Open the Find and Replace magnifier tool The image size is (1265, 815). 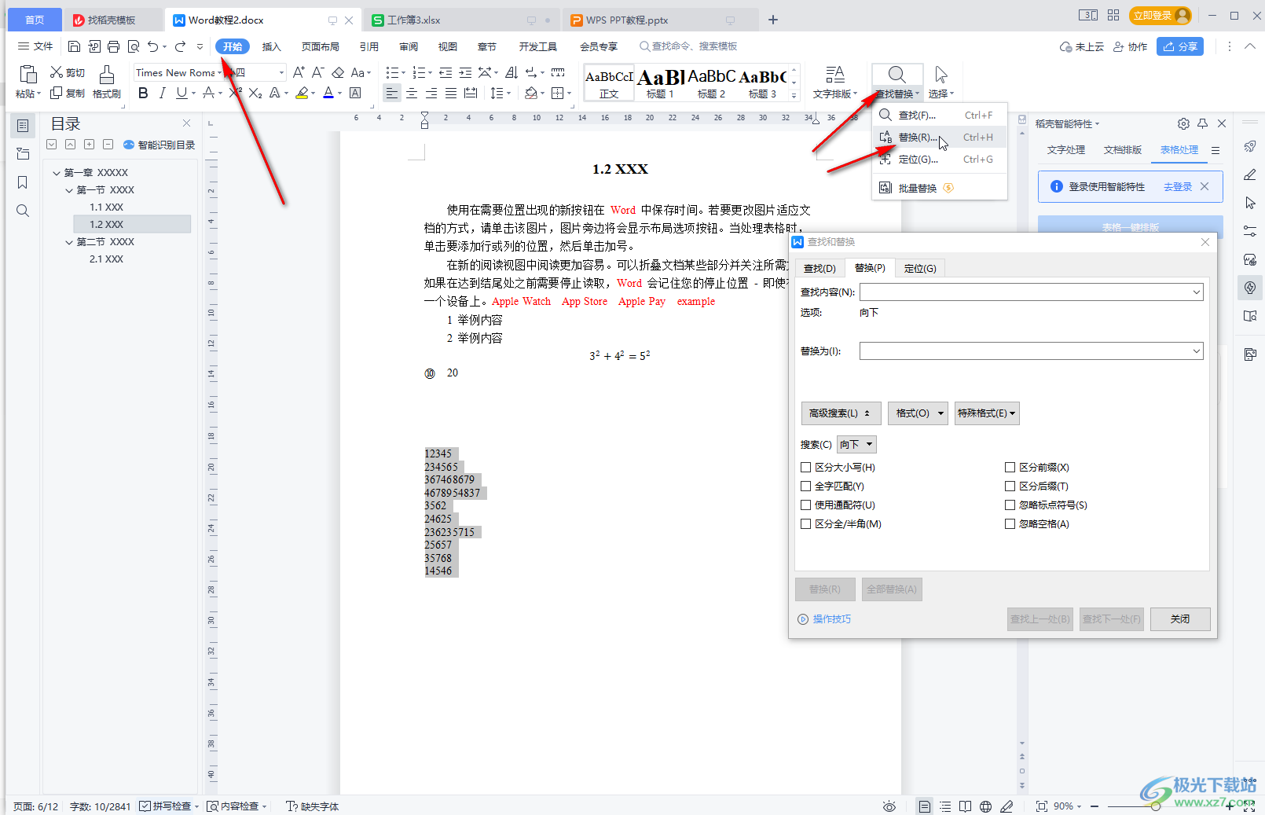[x=896, y=75]
